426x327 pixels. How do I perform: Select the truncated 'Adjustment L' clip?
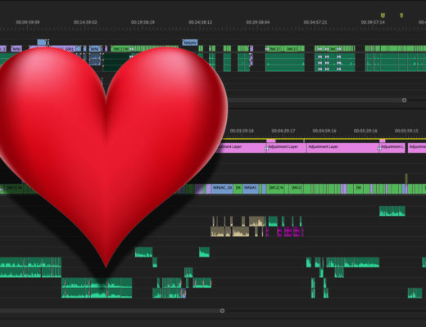[x=392, y=148]
